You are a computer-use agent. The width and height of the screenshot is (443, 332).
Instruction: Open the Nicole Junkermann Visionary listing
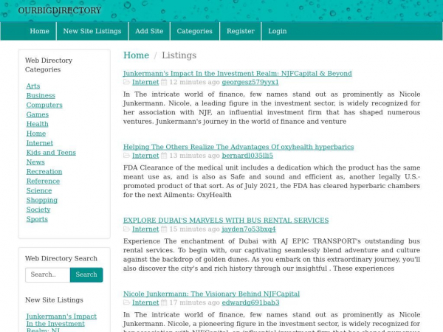click(211, 294)
